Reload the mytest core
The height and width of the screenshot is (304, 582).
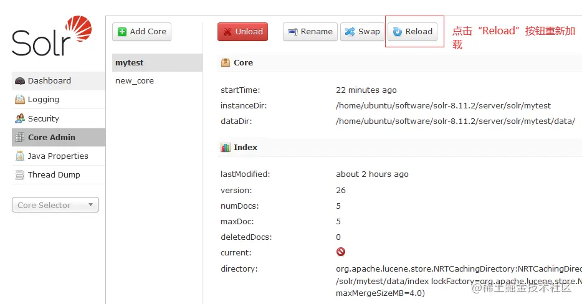tap(413, 32)
